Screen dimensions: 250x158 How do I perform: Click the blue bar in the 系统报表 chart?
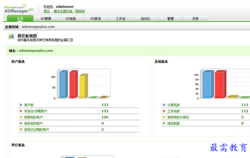tap(208, 84)
